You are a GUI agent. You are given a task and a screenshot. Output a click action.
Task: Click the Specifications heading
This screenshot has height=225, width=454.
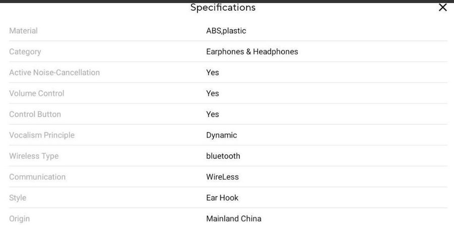click(223, 8)
